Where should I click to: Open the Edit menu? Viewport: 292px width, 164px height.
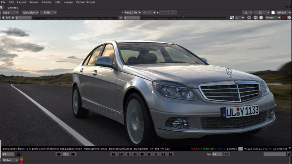[11, 2]
